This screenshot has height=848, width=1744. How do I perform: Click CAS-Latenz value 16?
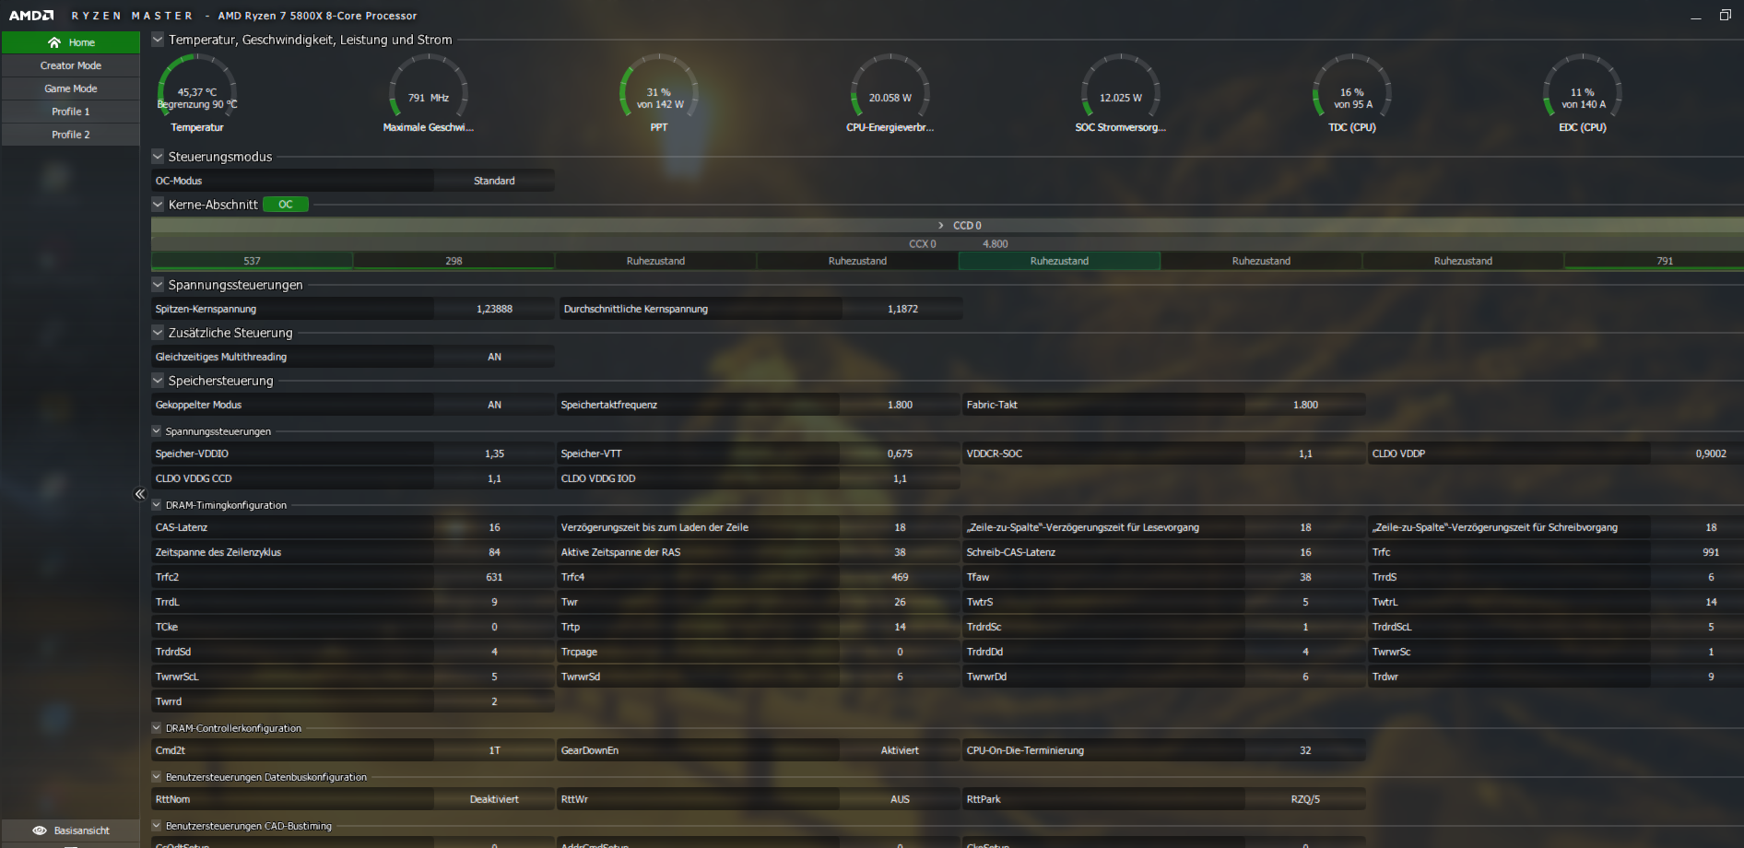[494, 527]
